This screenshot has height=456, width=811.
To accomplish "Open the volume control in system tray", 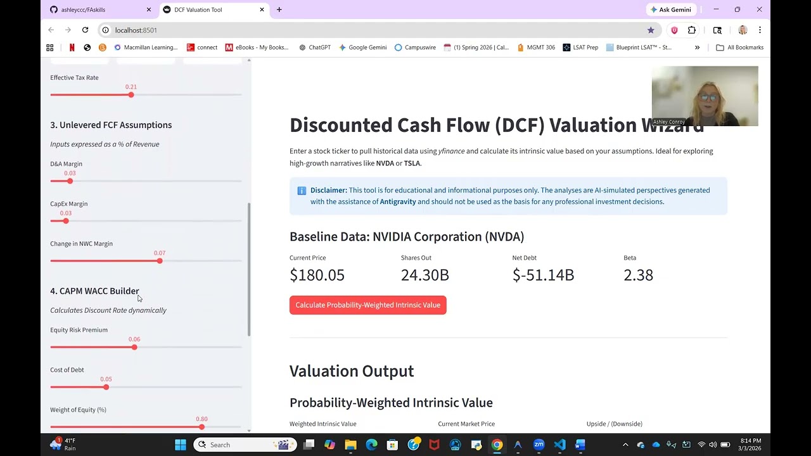I will click(x=713, y=445).
